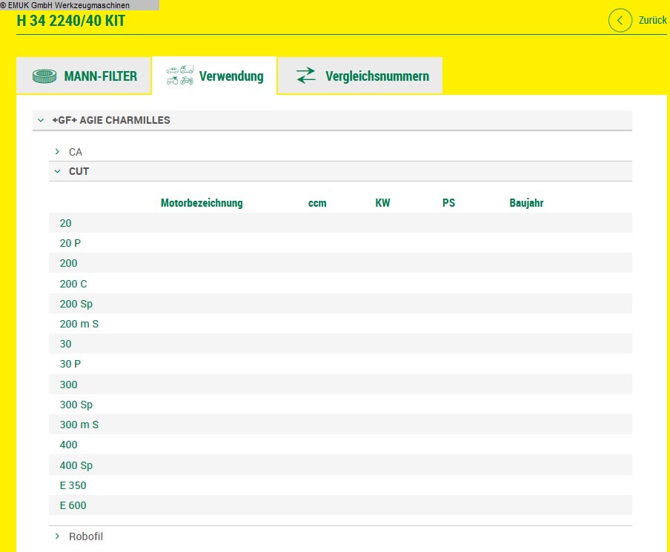Expand the Robofil series group
The width and height of the screenshot is (670, 552).
[57, 536]
